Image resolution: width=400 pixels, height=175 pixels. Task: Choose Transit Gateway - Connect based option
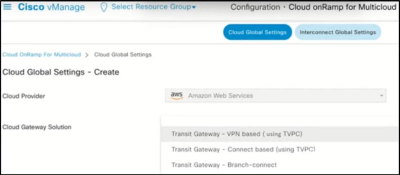tap(243, 149)
